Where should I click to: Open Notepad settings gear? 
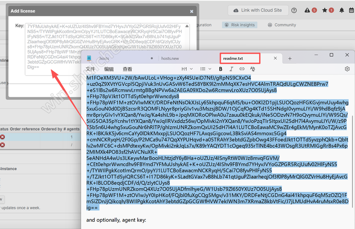pyautogui.click(x=347, y=69)
